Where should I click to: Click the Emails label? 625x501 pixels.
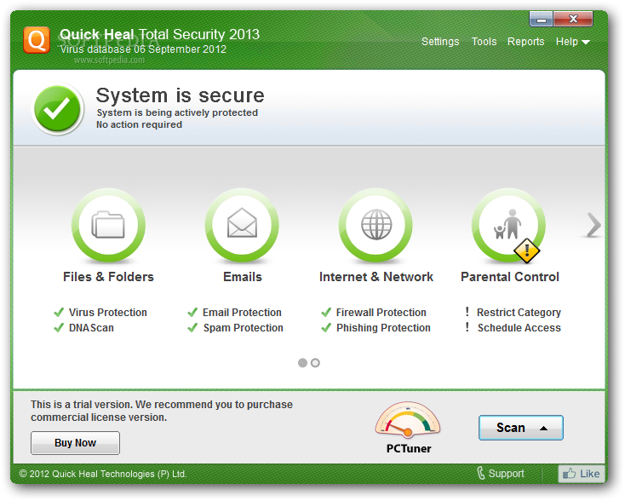tap(243, 277)
